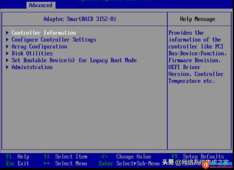234x170 pixels.
Task: Click the Adaptec SmartRAID 3152-8i title
Action: click(x=80, y=19)
